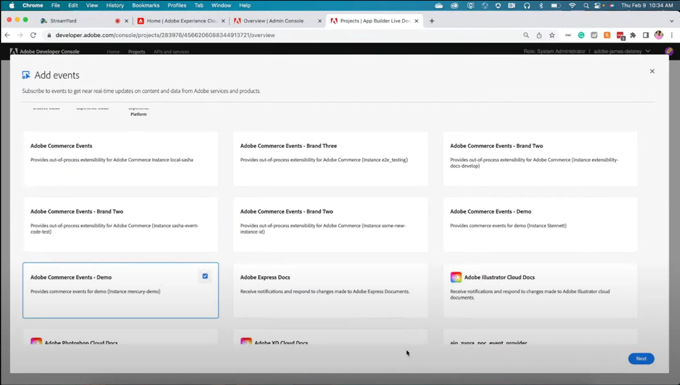Open Creative Cloud menu bar icon
This screenshot has height=385, width=680.
tap(454, 5)
